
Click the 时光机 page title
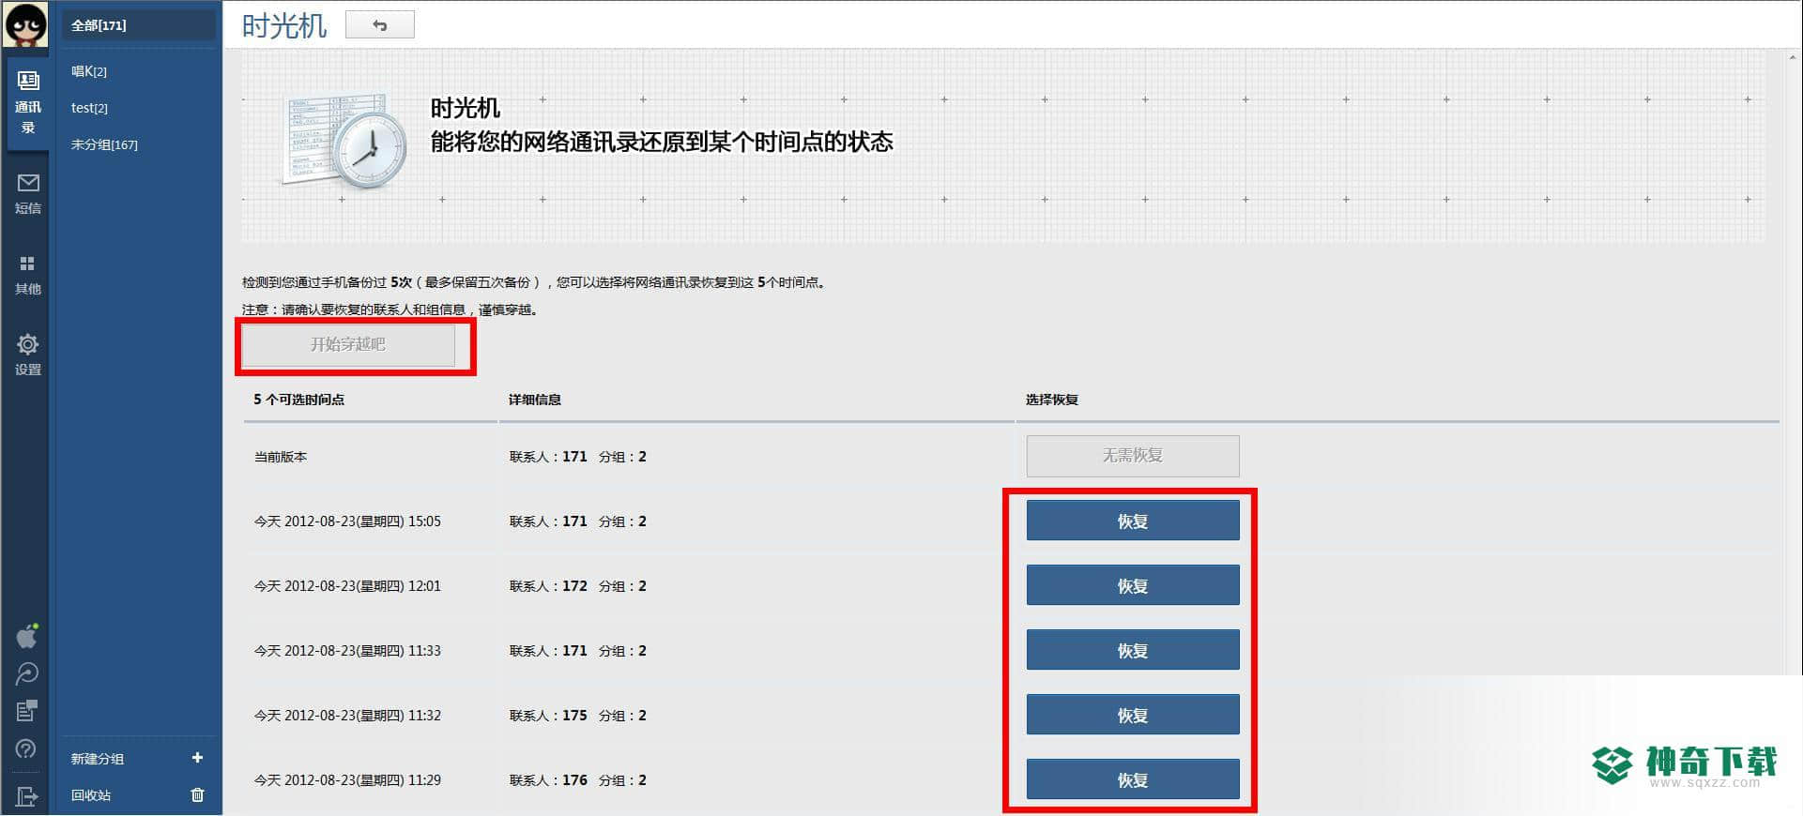284,25
